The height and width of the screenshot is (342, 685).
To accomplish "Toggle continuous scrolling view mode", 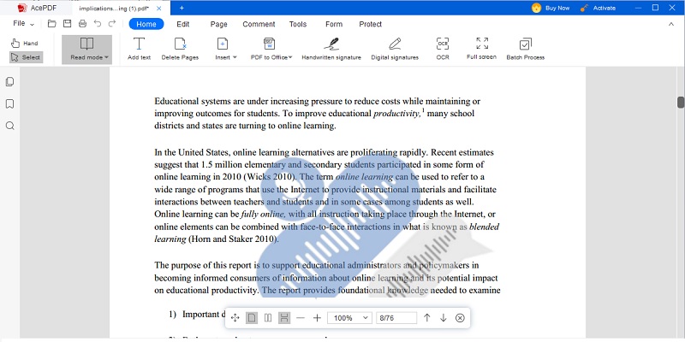I will tap(284, 318).
